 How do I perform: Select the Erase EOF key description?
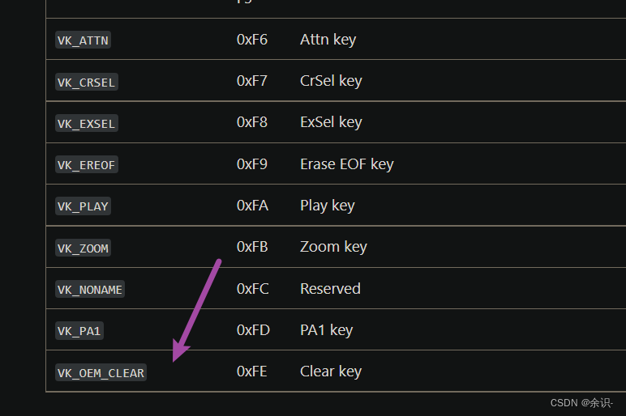pos(347,164)
